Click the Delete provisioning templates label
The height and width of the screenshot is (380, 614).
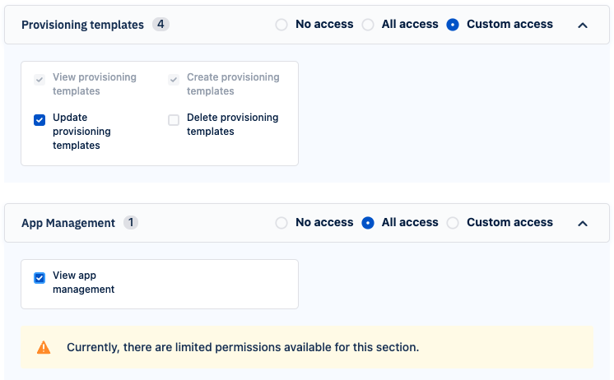point(233,124)
